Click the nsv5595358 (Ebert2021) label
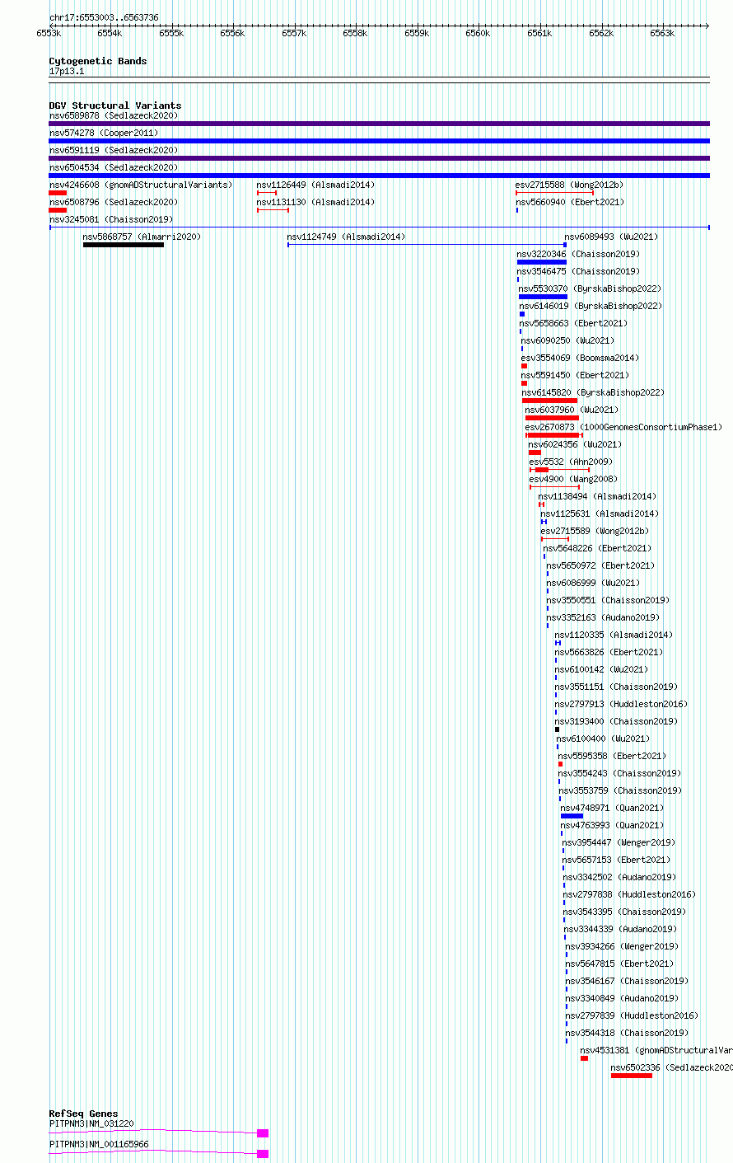733x1163 pixels. tap(612, 756)
